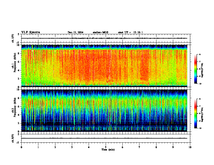
Task: Click the ch.2 spectrogram plot
Action: 104,111
